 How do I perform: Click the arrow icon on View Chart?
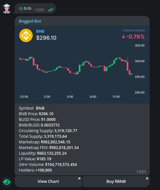(x=79, y=179)
